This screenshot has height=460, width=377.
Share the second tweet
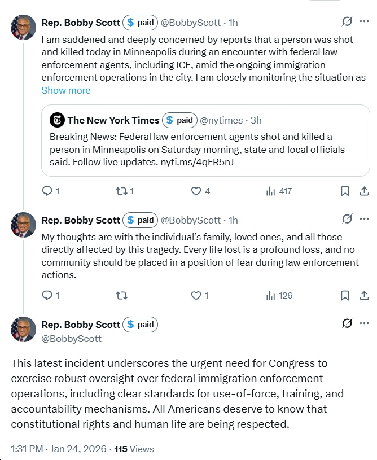click(364, 295)
